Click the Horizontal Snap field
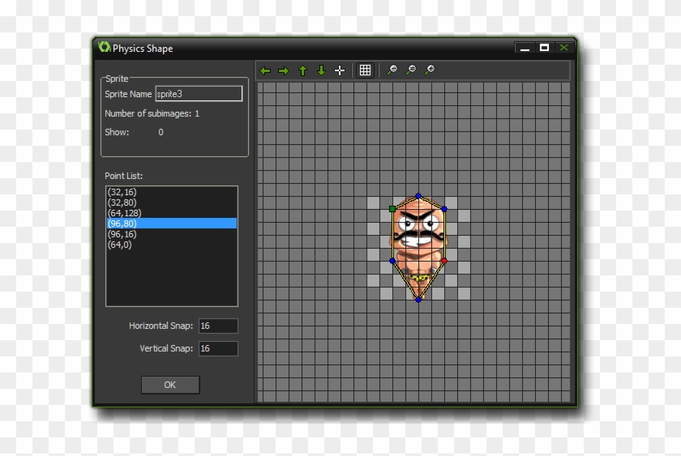 218,326
